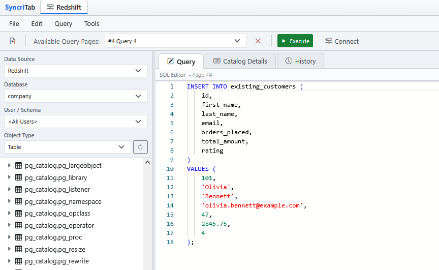This screenshot has height=270, width=439.
Task: Open the User / Schema dropdown
Action: pos(76,122)
